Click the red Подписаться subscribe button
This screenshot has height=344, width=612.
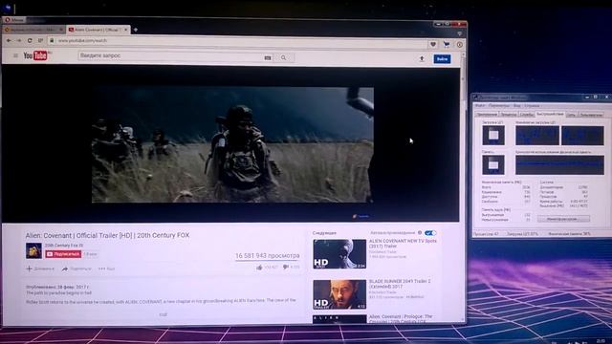[x=63, y=254]
